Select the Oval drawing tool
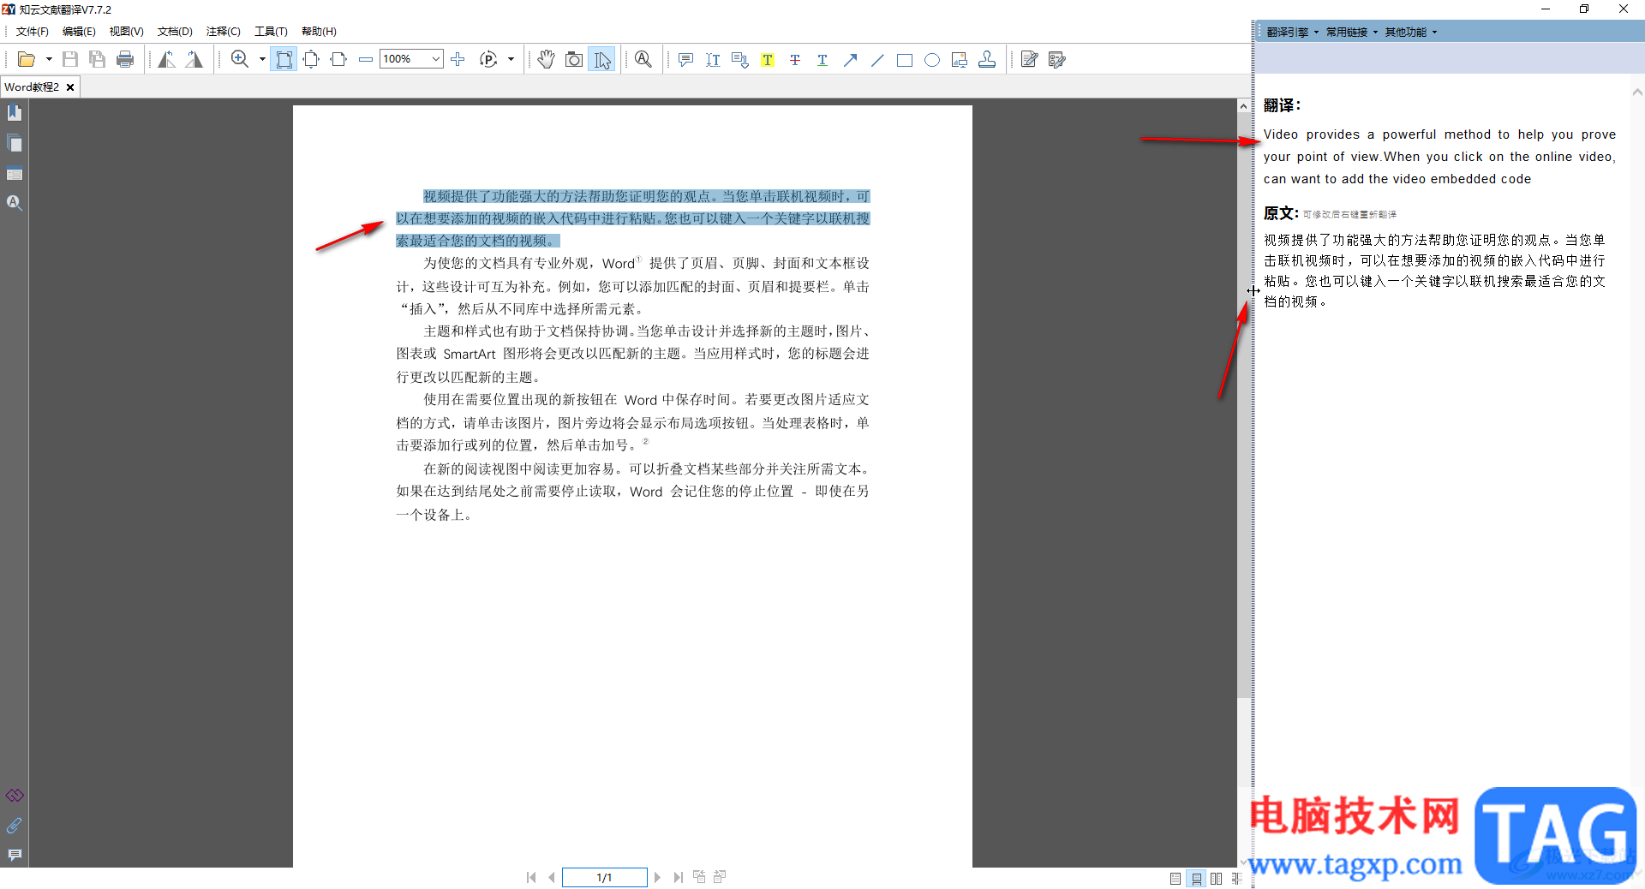This screenshot has height=889, width=1645. pos(932,59)
